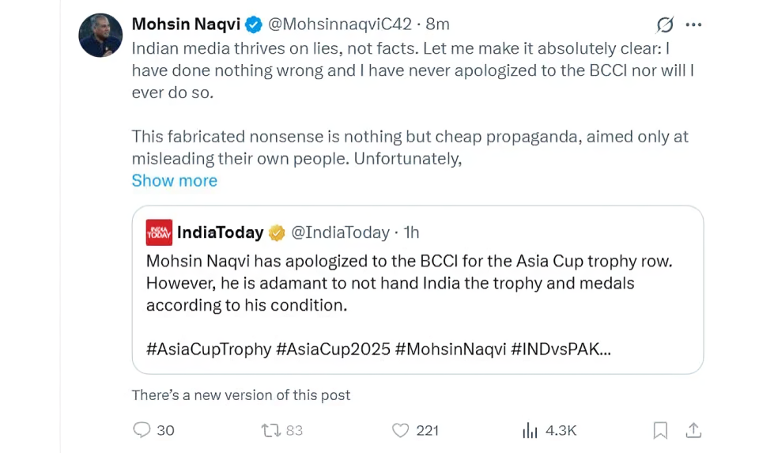Click the Mohsin Naqvi display name

pos(186,25)
